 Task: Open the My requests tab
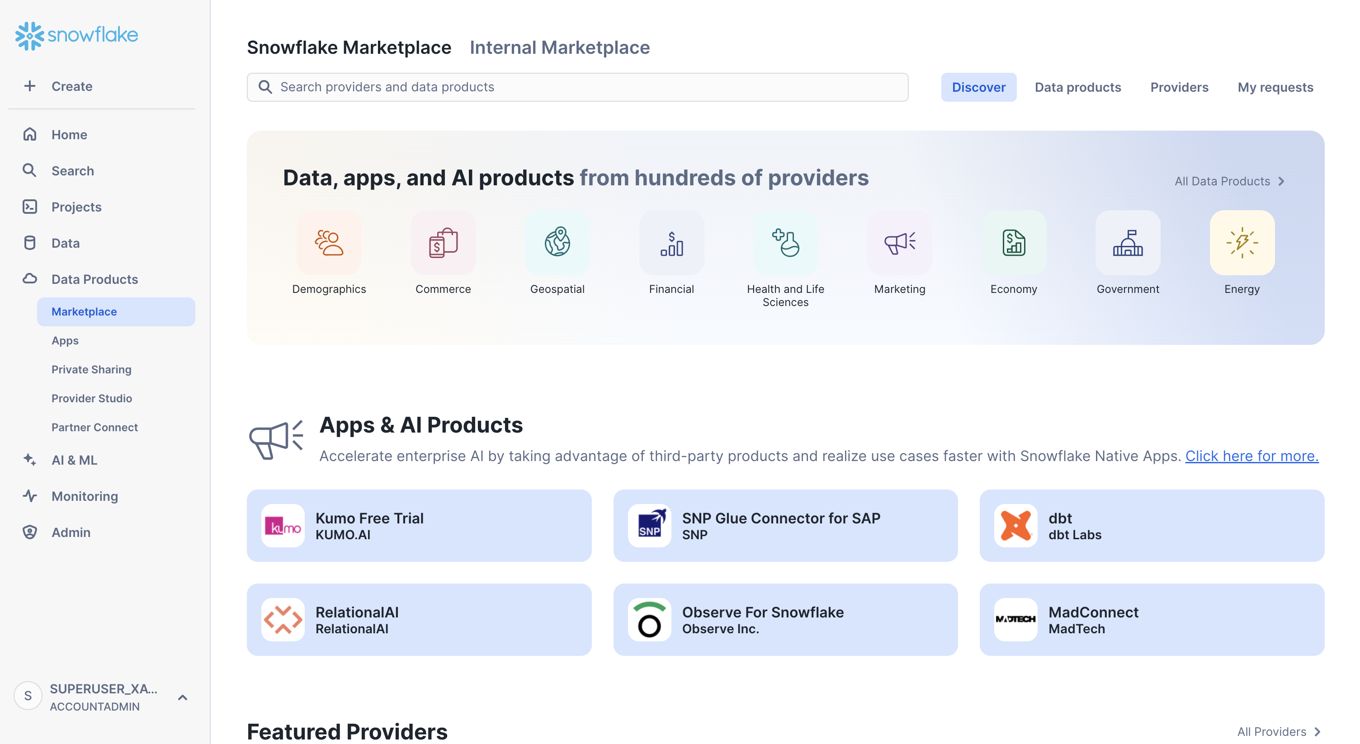(x=1275, y=87)
